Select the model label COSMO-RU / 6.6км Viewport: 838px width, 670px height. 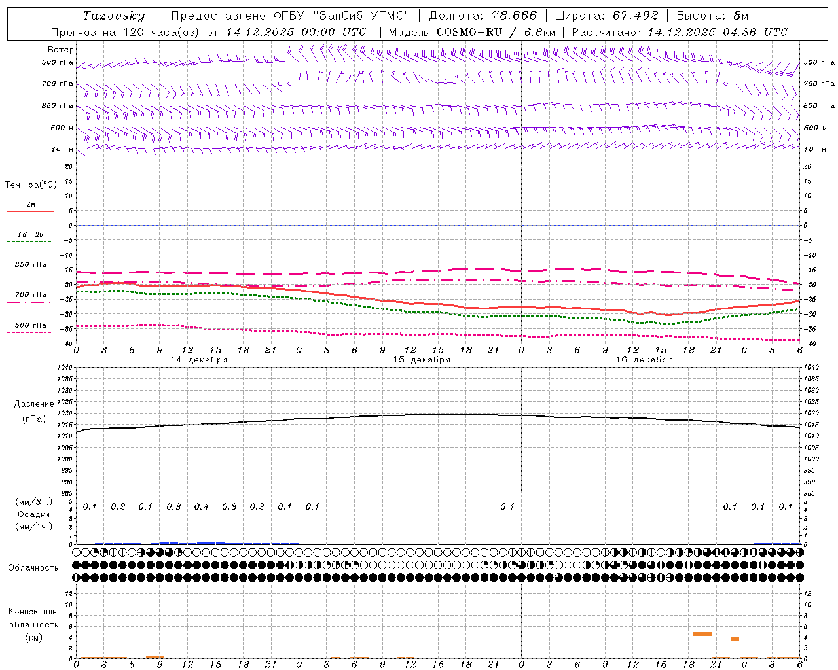496,32
